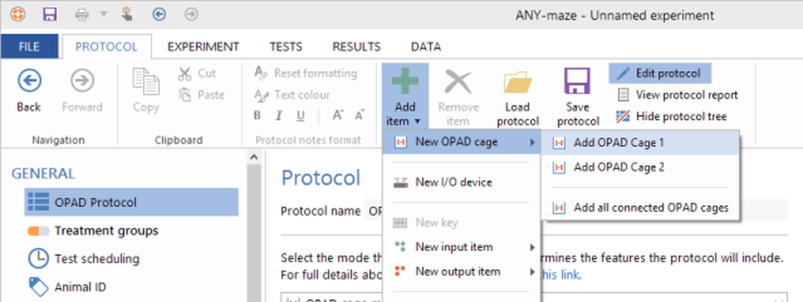Open the blue FILE menu button
Image resolution: width=803 pixels, height=302 pixels.
coord(29,47)
